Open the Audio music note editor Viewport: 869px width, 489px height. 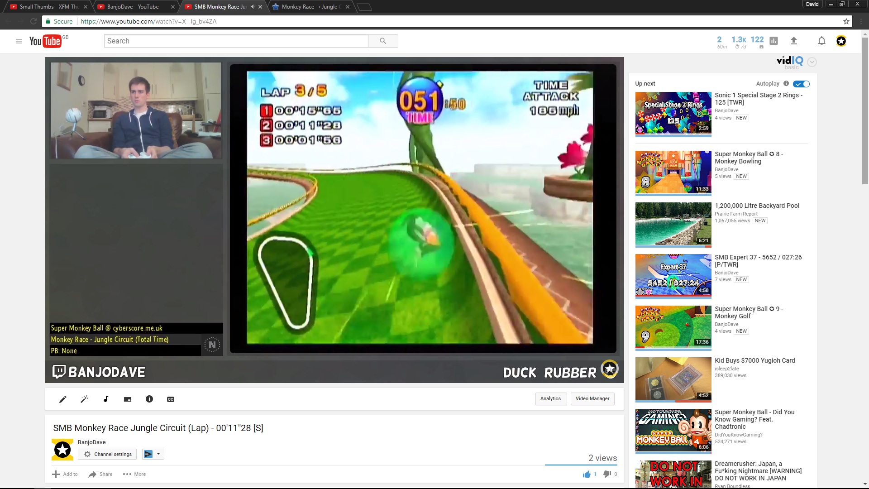click(106, 399)
